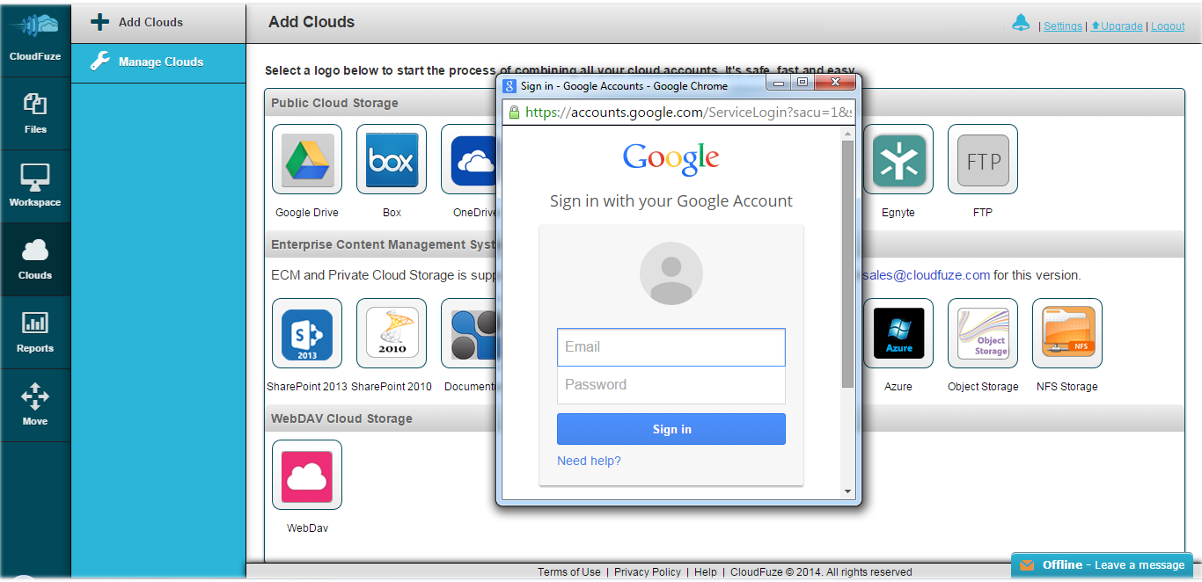
Task: Click the Logout link
Action: pos(1168,26)
